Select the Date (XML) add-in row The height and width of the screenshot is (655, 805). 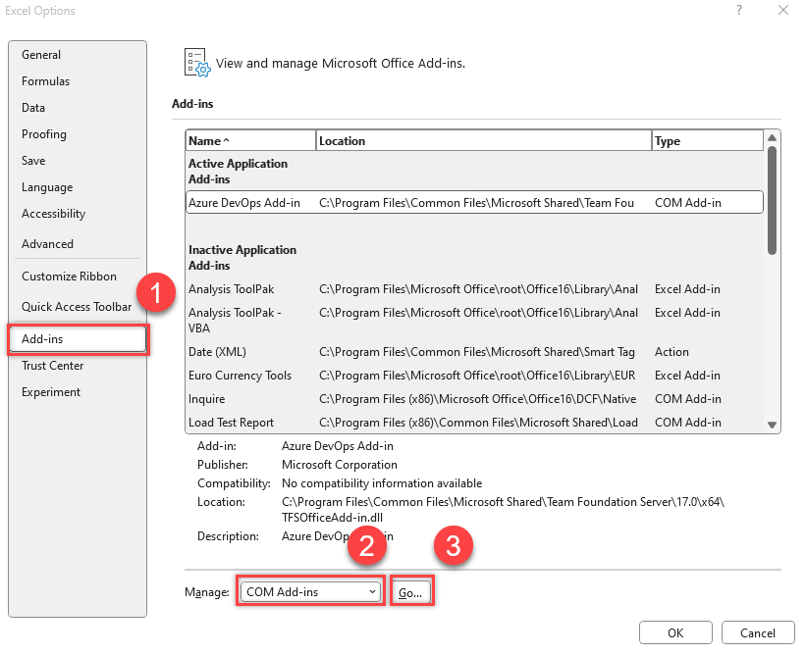(x=474, y=352)
